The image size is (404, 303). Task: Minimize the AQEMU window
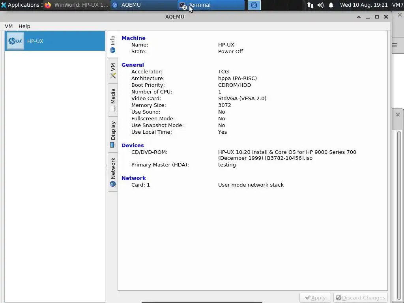[x=368, y=17]
